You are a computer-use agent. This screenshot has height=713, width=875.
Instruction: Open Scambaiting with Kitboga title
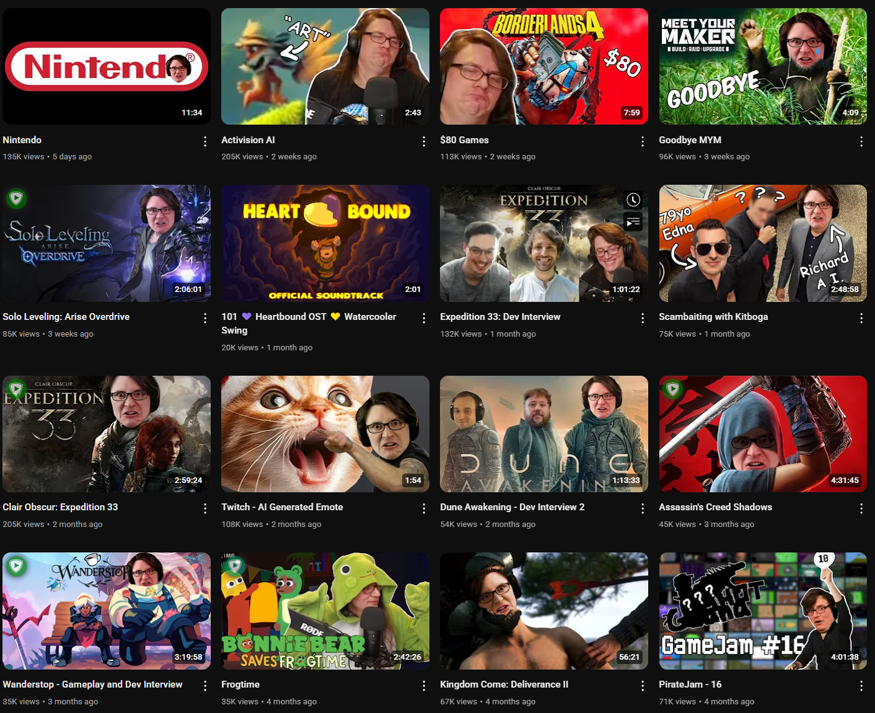(x=713, y=317)
